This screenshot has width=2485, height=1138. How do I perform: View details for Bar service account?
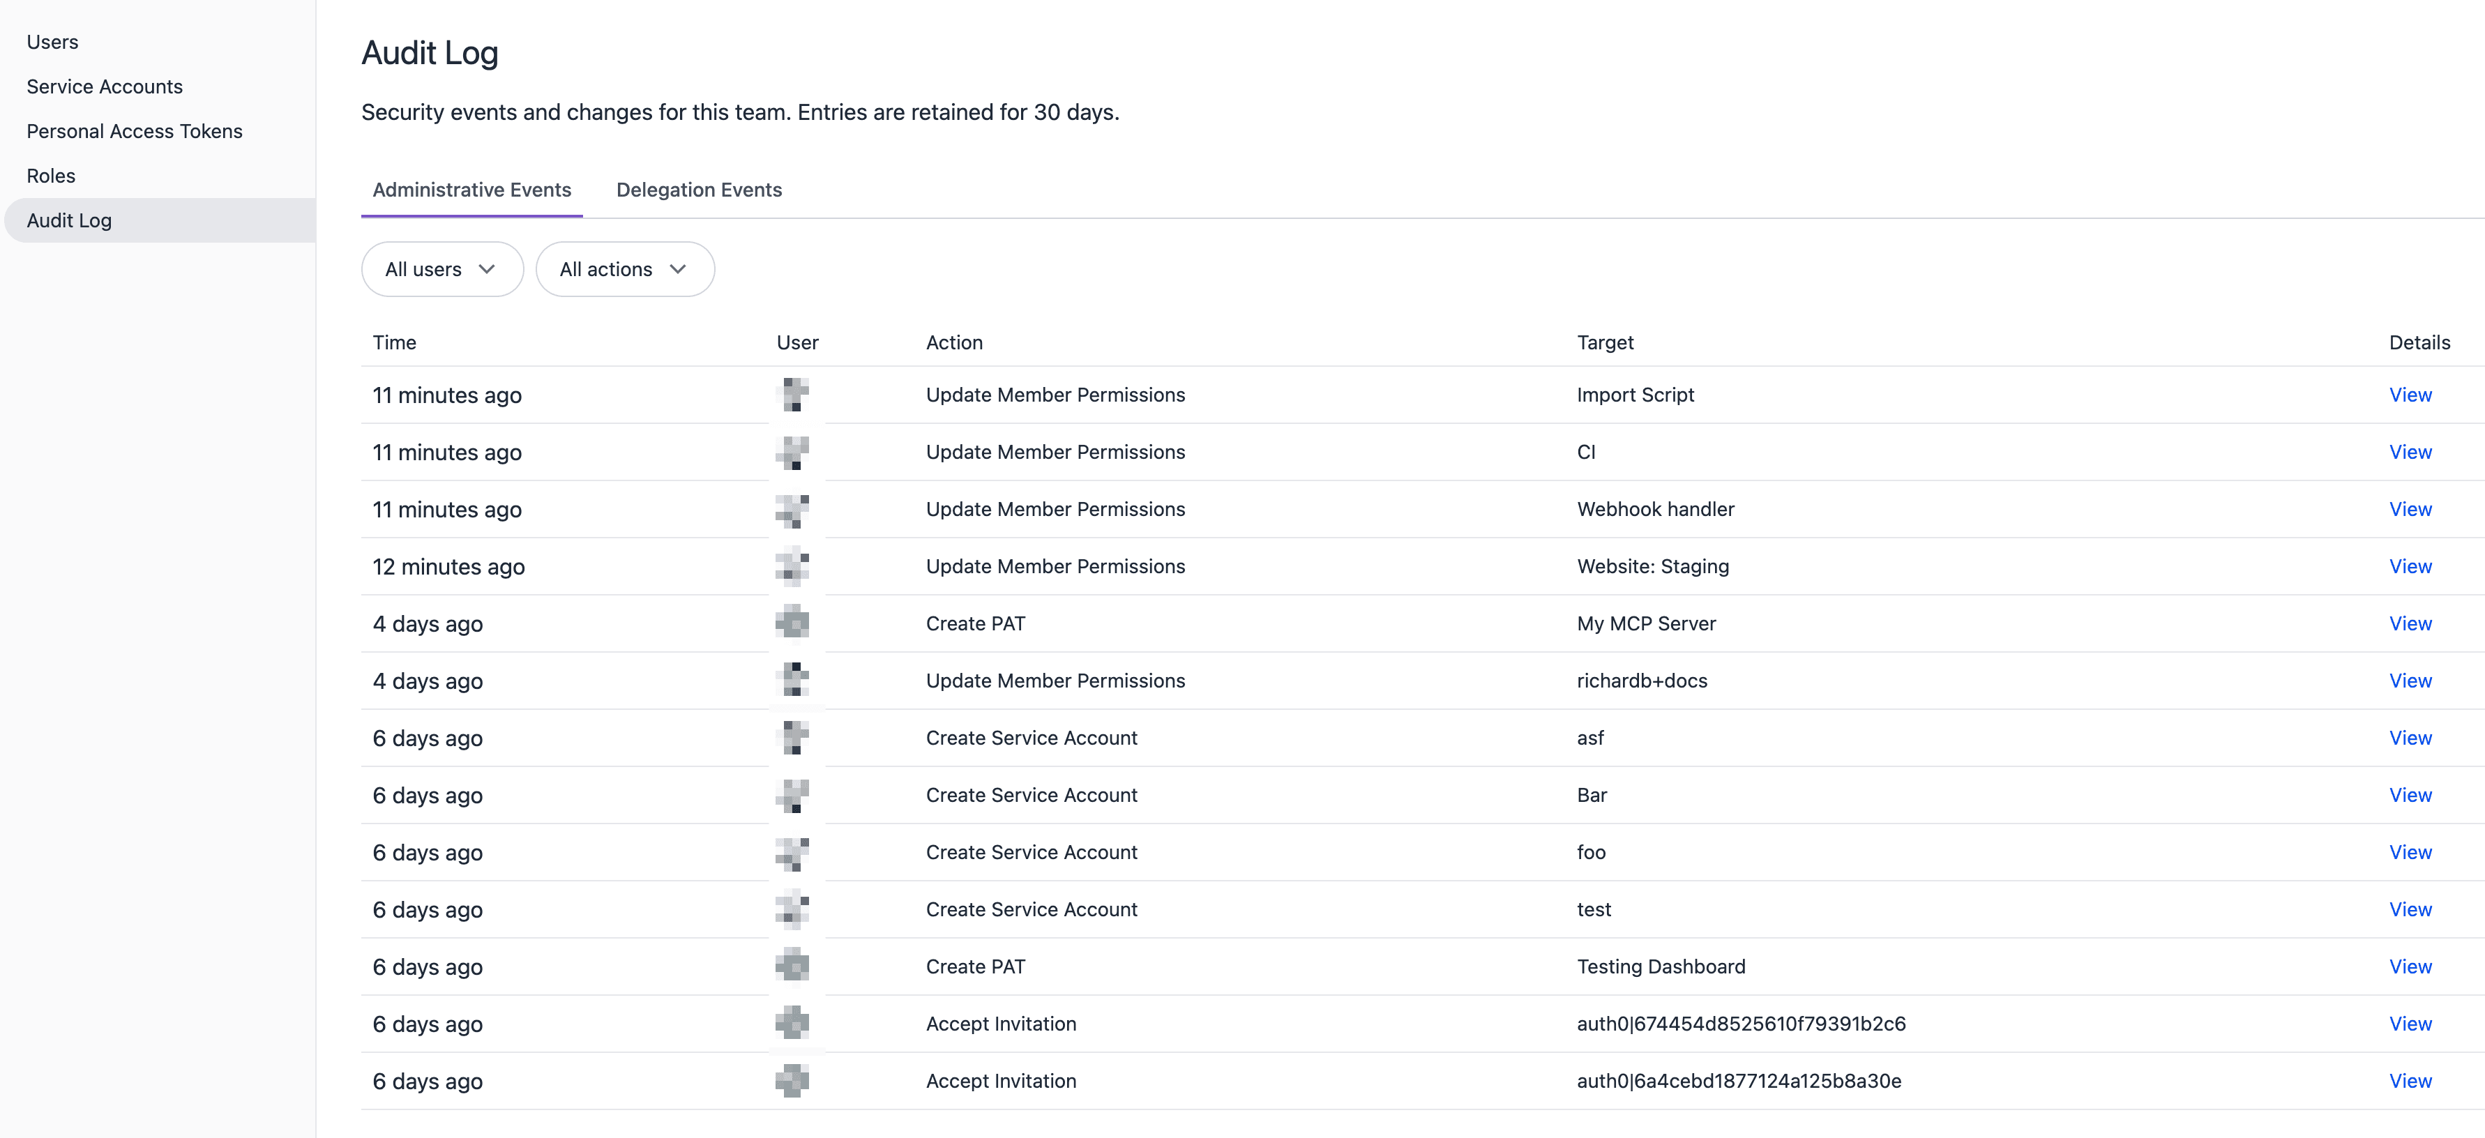coord(2410,795)
